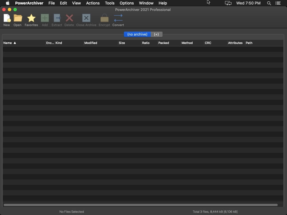Launch the Convert arrows tool

click(118, 18)
